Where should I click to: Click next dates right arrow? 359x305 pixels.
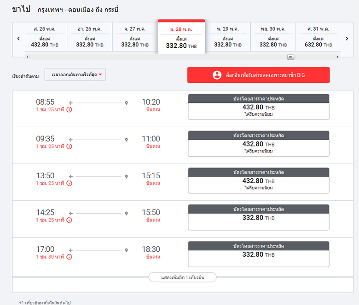pyautogui.click(x=347, y=39)
